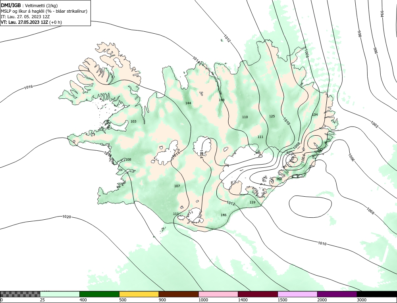Click the map value 168 in the southeast
The width and height of the screenshot is (397, 303).
[x=279, y=179]
